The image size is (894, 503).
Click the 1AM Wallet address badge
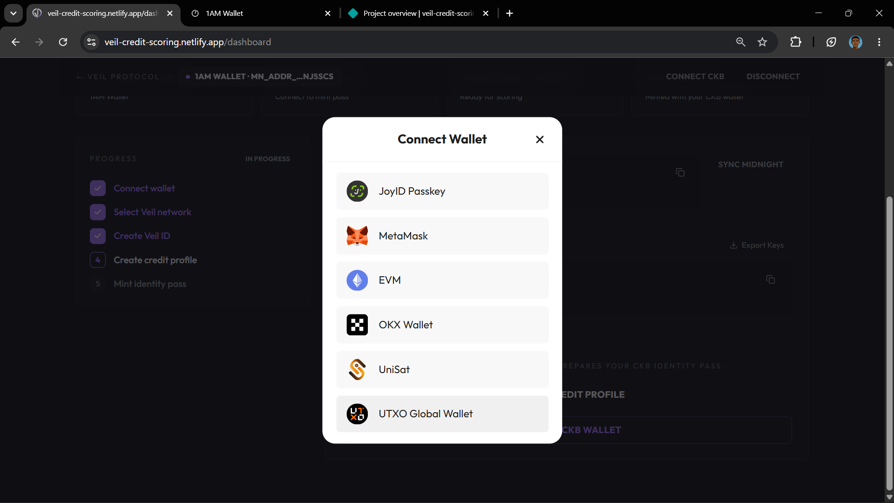pos(259,76)
